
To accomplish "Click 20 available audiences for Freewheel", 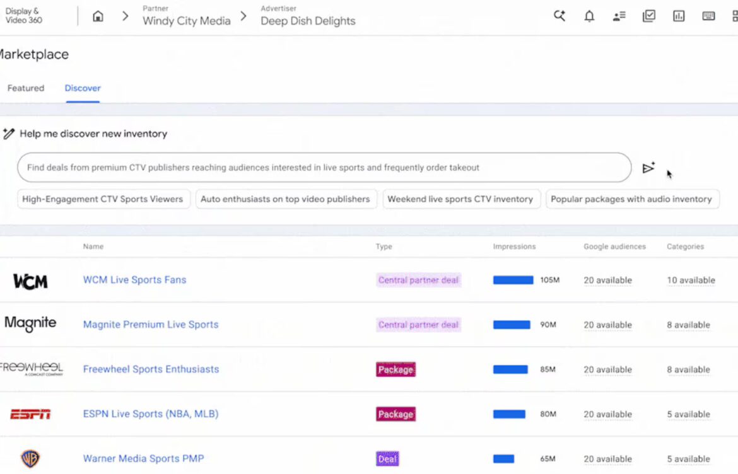I will (607, 369).
